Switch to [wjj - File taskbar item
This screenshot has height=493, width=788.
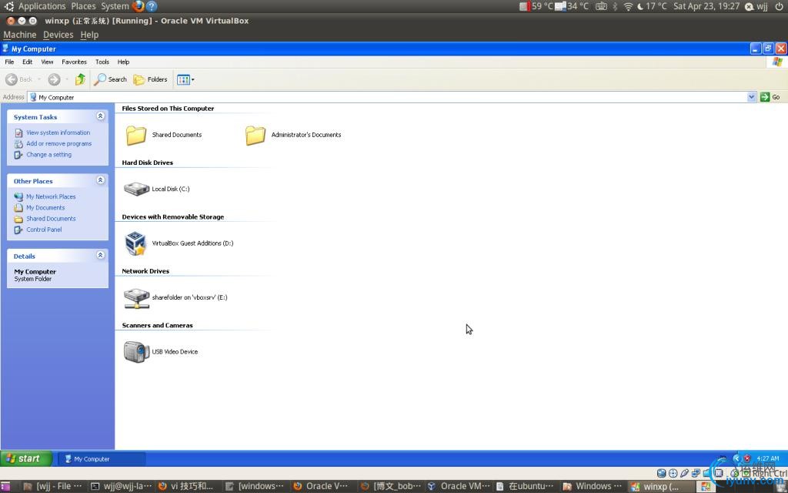[53, 486]
